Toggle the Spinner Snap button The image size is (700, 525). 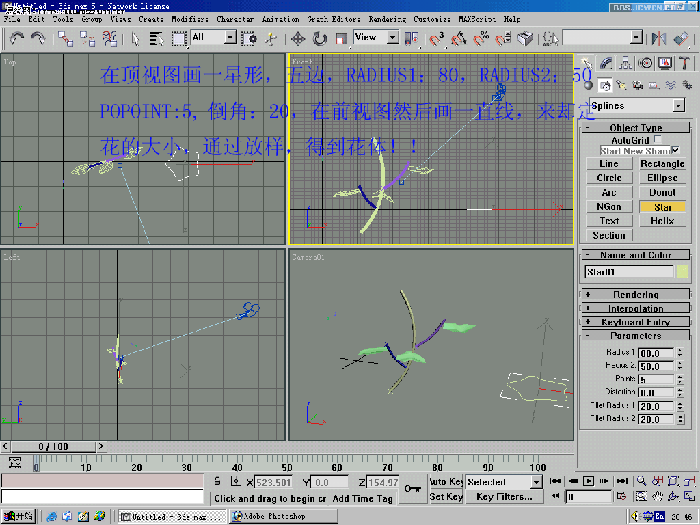click(x=502, y=39)
